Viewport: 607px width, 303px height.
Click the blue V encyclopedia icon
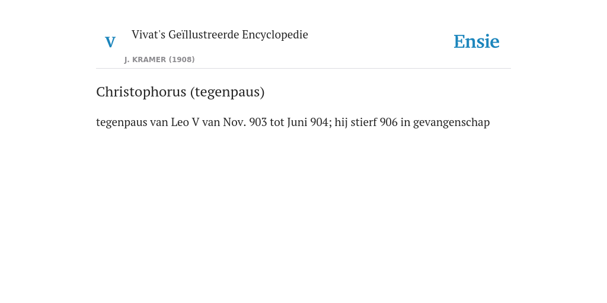pos(110,42)
